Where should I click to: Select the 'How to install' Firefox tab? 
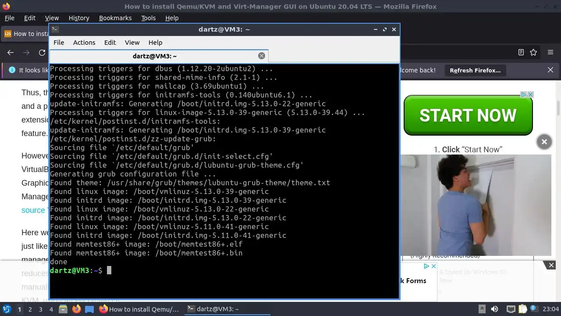point(25,34)
